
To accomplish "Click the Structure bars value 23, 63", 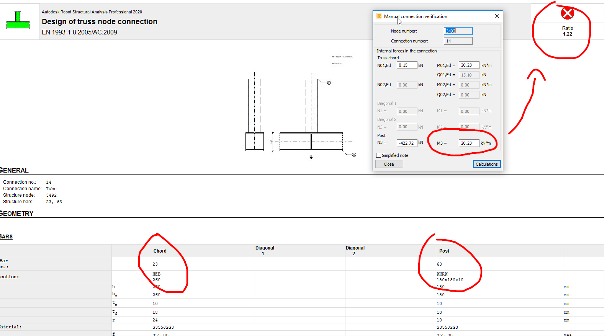I will (x=54, y=202).
